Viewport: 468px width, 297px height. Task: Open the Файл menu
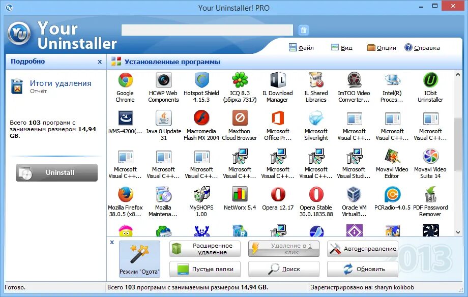(x=302, y=47)
